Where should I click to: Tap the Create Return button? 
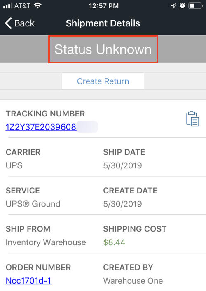pyautogui.click(x=103, y=81)
